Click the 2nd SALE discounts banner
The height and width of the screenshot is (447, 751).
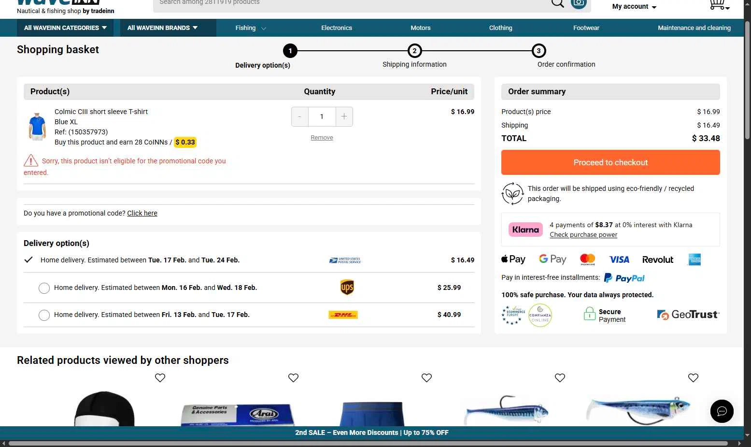tap(372, 433)
